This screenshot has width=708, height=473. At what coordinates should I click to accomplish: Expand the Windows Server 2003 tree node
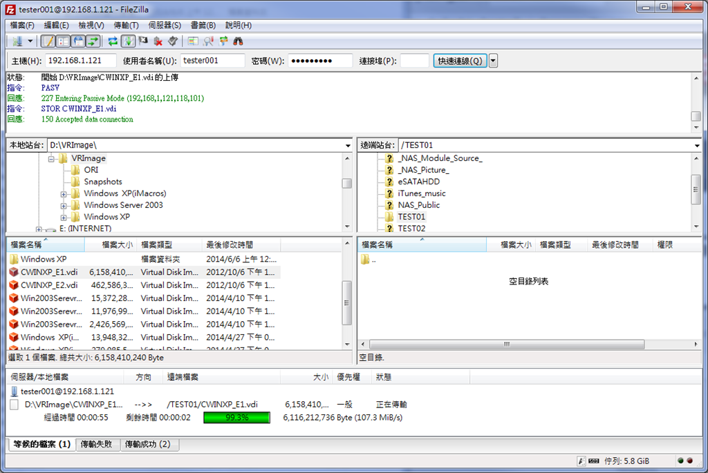coord(64,206)
